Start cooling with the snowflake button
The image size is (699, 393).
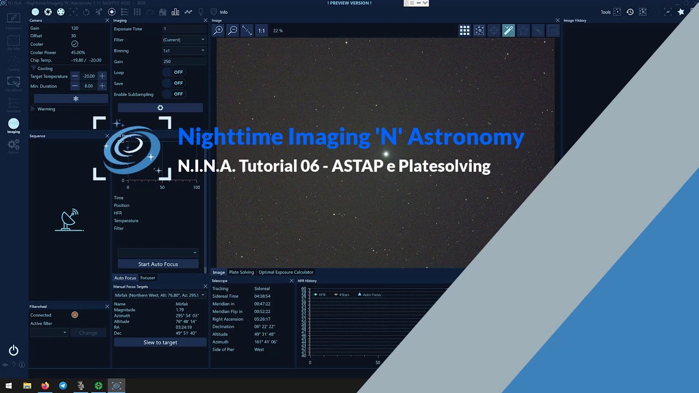71,99
